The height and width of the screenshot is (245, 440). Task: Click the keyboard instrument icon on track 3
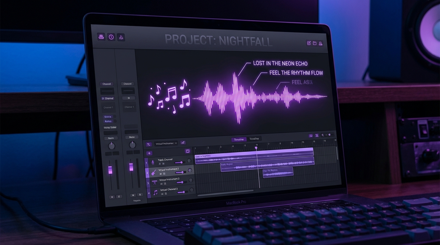pyautogui.click(x=154, y=182)
